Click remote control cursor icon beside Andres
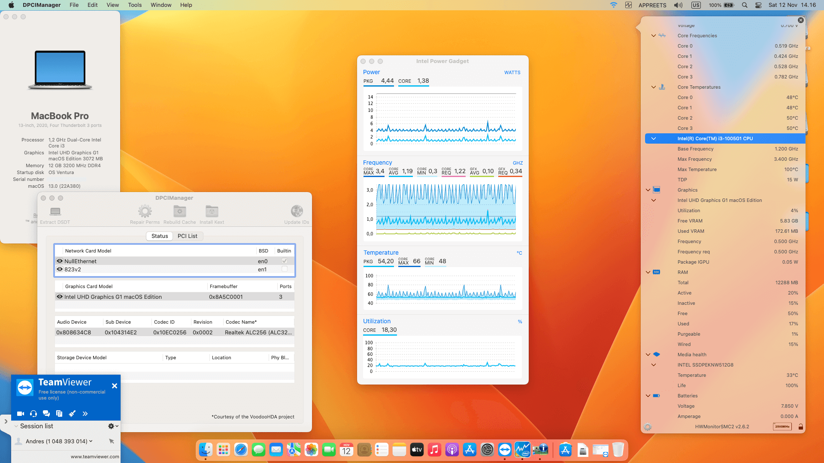 pyautogui.click(x=112, y=441)
